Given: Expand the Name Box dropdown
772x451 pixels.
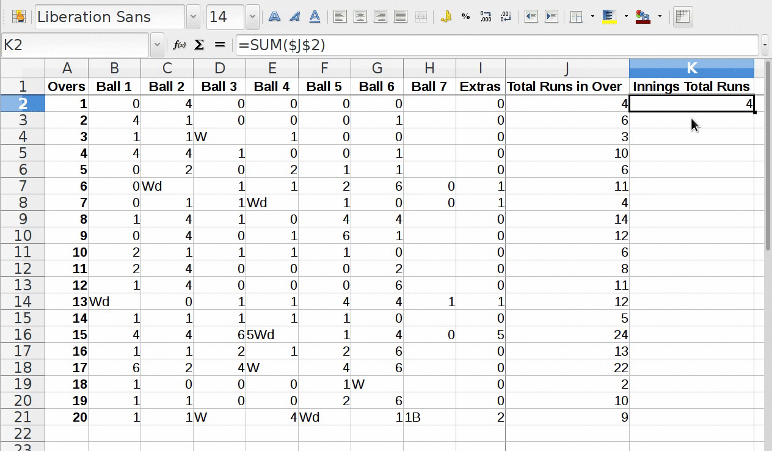Looking at the screenshot, I should pos(157,45).
